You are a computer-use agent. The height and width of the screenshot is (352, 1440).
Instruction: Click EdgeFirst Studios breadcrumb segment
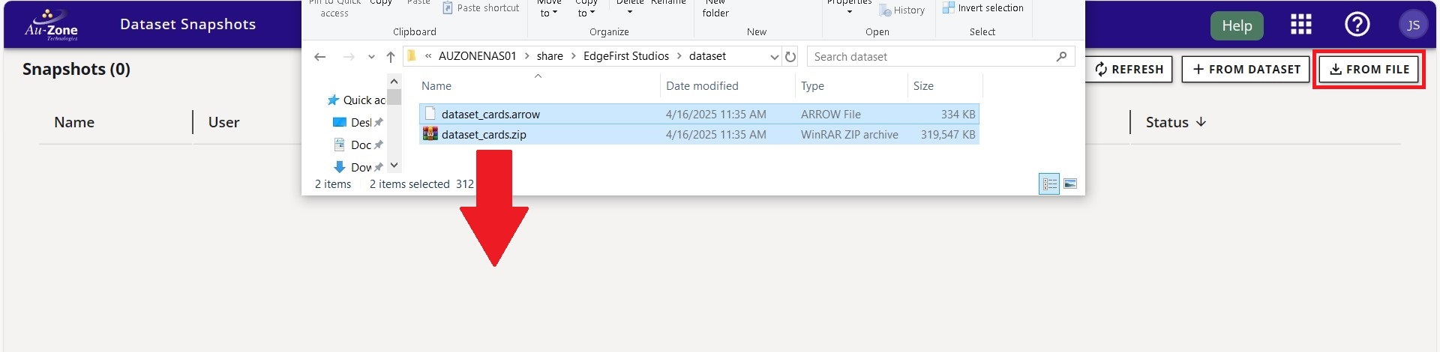click(x=626, y=56)
